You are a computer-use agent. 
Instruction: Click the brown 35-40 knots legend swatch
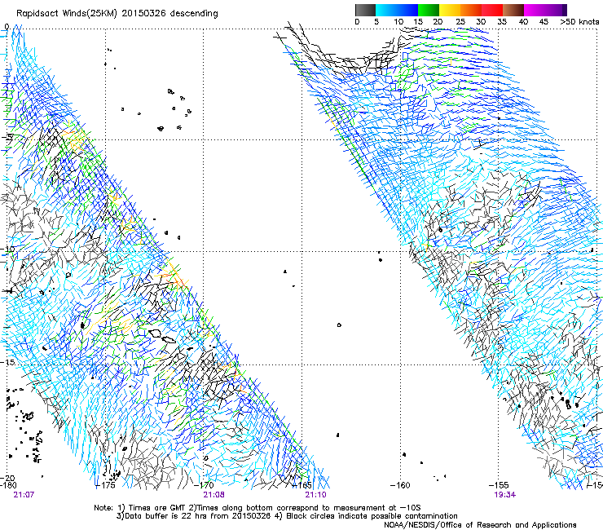pos(513,10)
